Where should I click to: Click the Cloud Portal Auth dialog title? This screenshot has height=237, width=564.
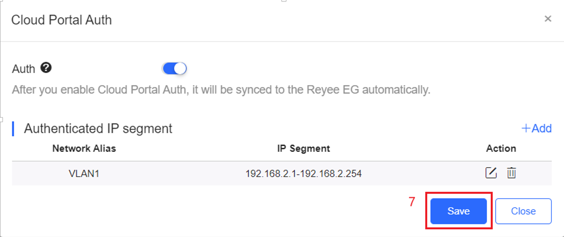62,20
